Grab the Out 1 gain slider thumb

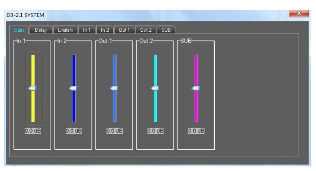[114, 89]
